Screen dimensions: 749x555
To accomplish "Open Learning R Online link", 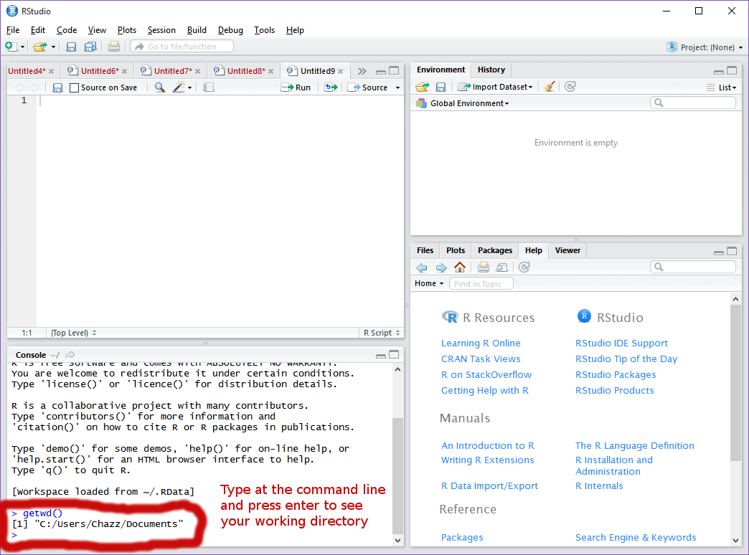I will tap(481, 343).
